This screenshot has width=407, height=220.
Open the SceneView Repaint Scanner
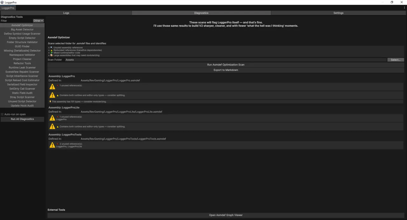pos(22,72)
